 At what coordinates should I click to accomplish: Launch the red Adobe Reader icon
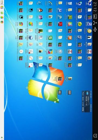click(x=60, y=24)
